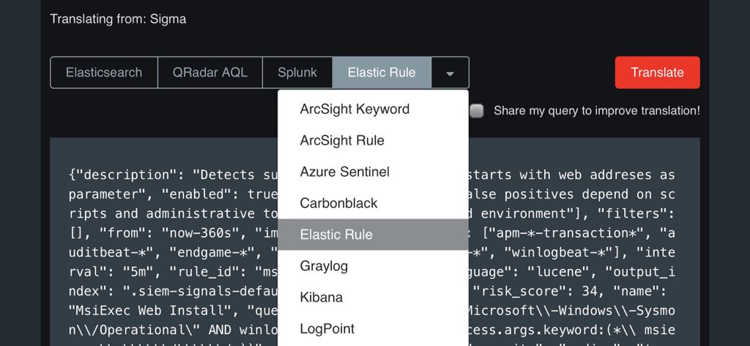Choose Kibana from dropdown list
The height and width of the screenshot is (346, 750).
(x=373, y=297)
